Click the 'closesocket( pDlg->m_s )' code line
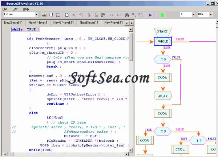218x157 pixels. (57, 48)
